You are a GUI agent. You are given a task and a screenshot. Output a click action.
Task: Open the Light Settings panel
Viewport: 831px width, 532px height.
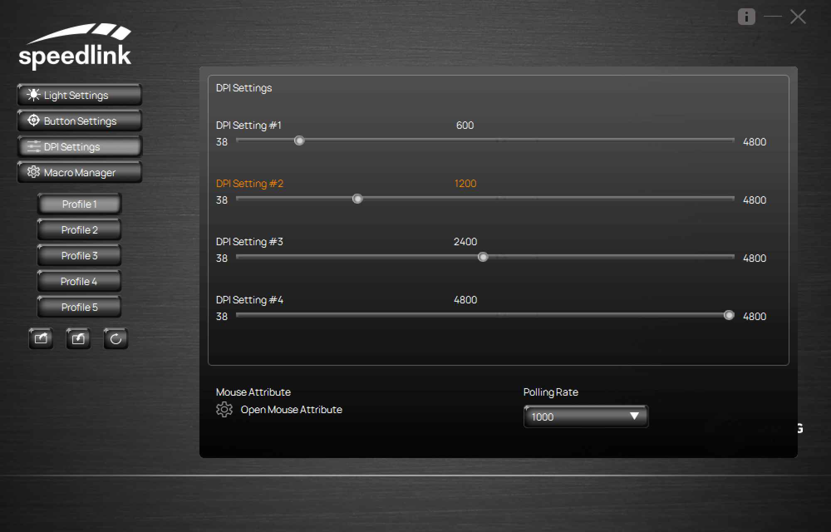79,95
